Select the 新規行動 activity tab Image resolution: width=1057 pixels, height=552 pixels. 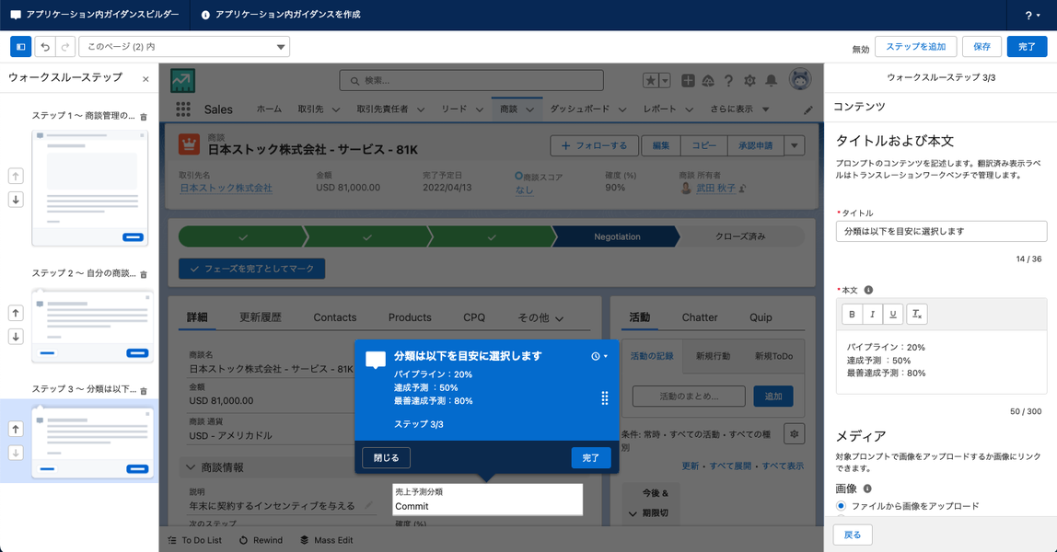tap(714, 356)
